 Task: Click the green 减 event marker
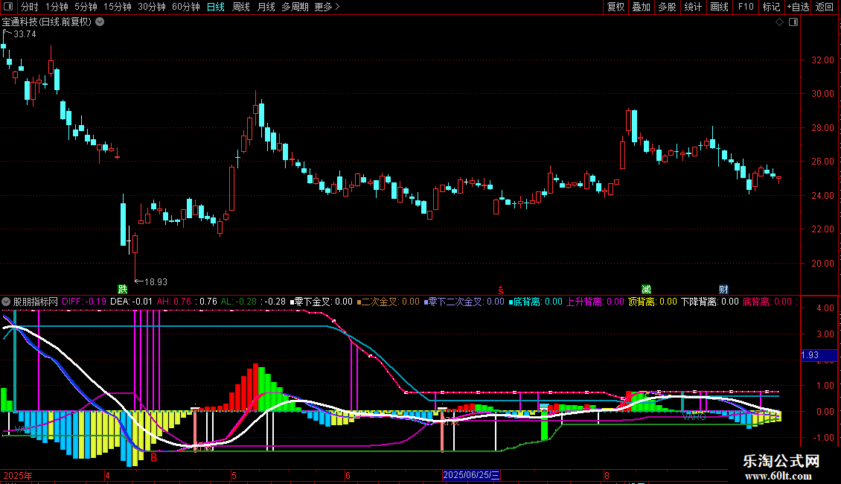[x=646, y=289]
